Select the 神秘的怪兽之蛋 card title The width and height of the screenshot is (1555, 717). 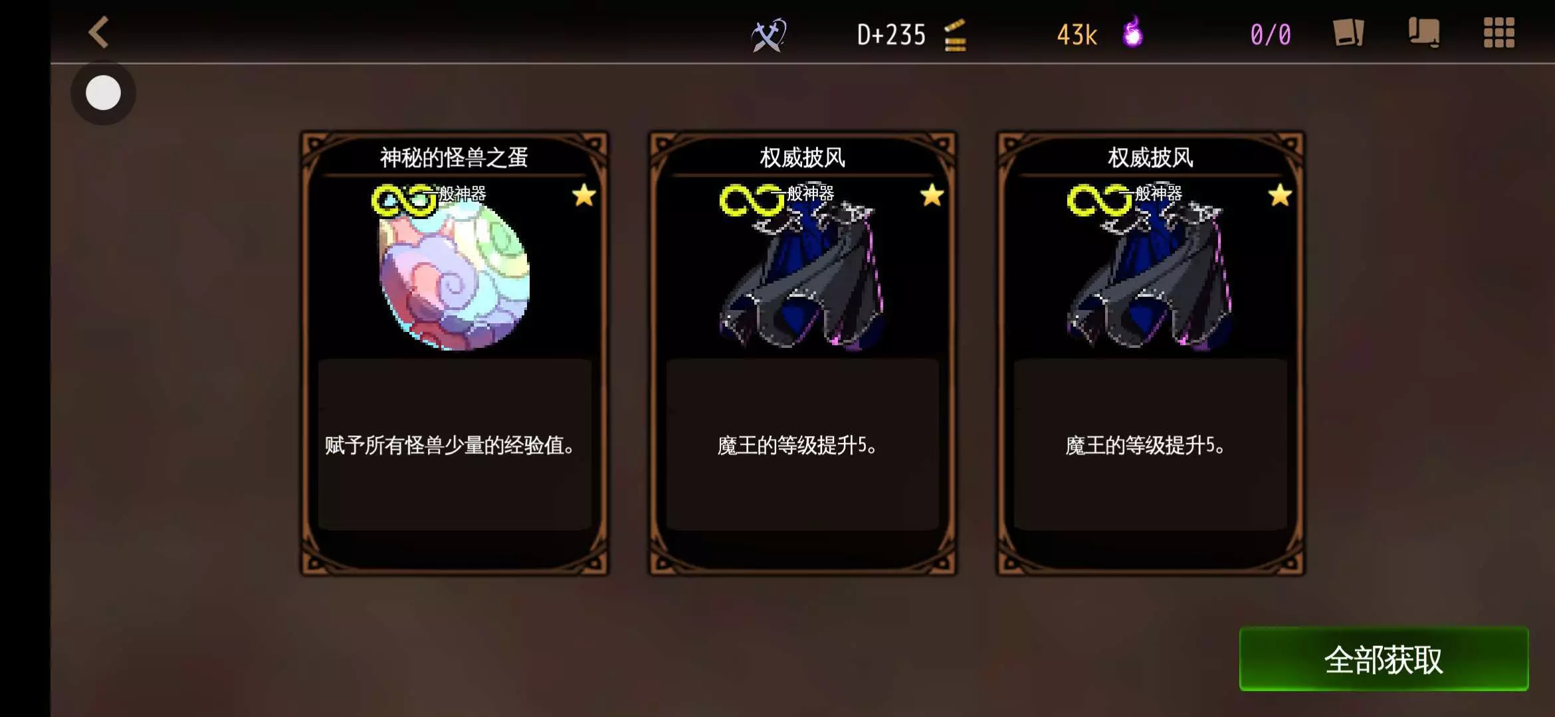[x=454, y=157]
